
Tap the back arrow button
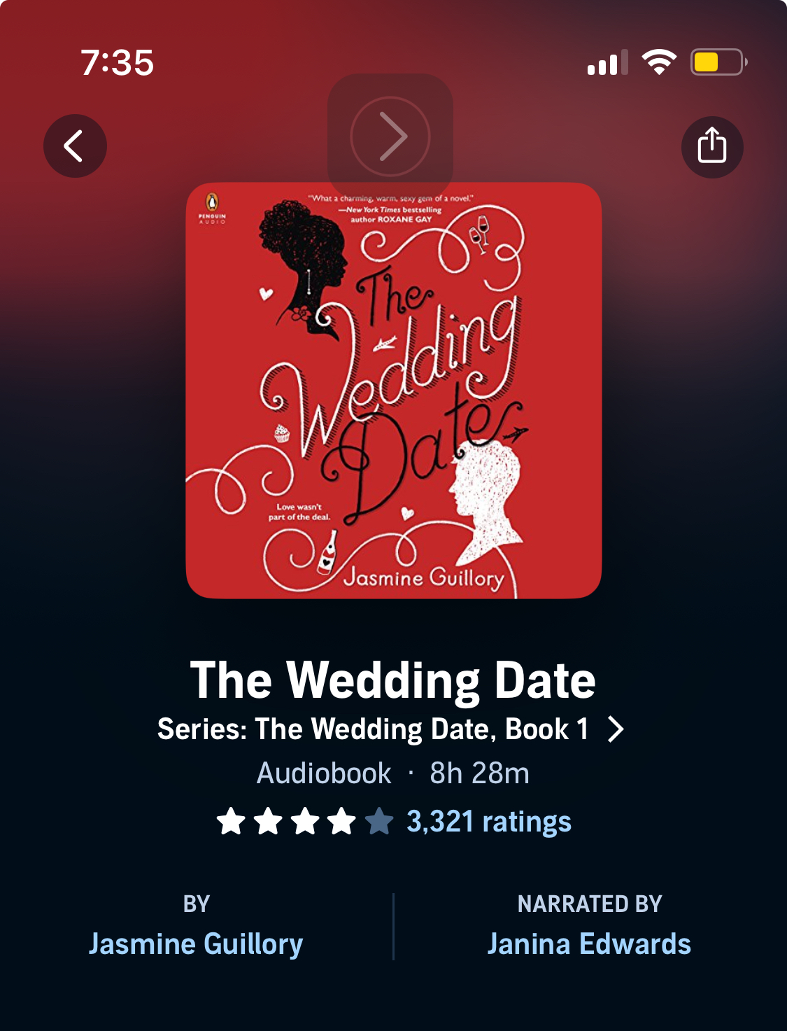(x=75, y=146)
